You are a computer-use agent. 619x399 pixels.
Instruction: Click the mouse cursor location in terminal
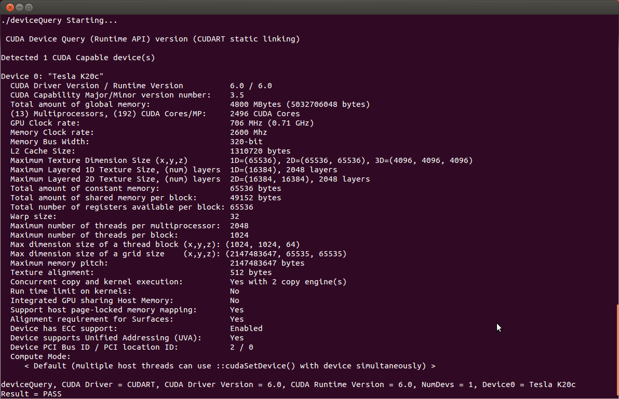click(498, 327)
